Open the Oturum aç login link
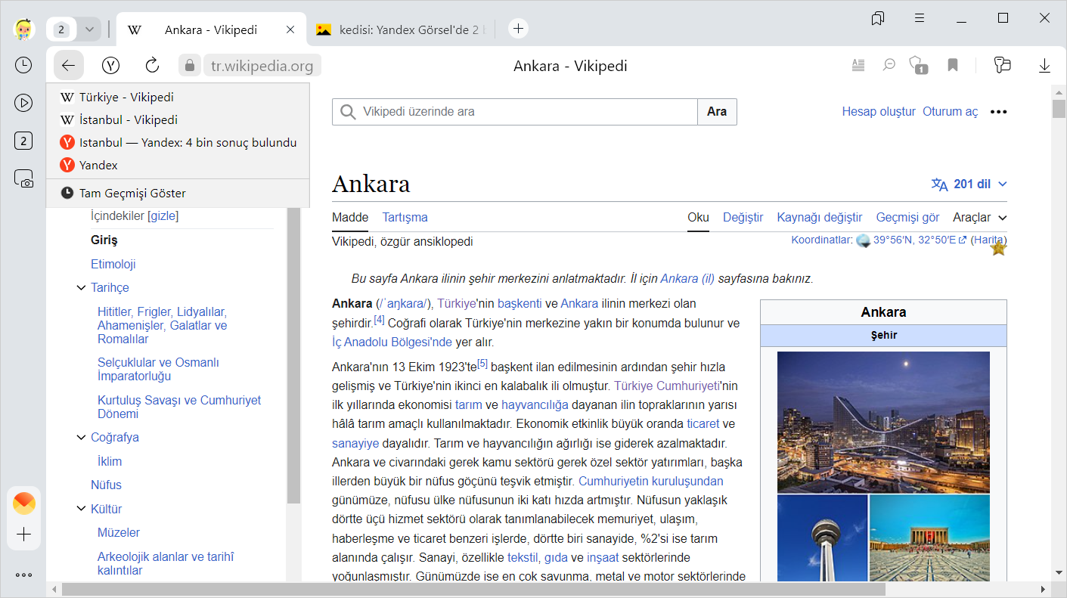 pos(950,112)
